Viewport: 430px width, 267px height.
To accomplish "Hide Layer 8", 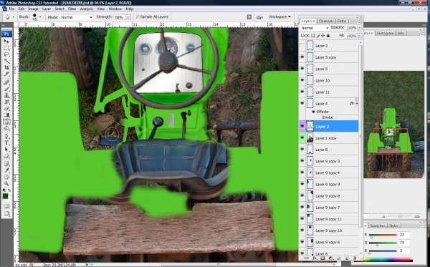I will click(x=302, y=150).
